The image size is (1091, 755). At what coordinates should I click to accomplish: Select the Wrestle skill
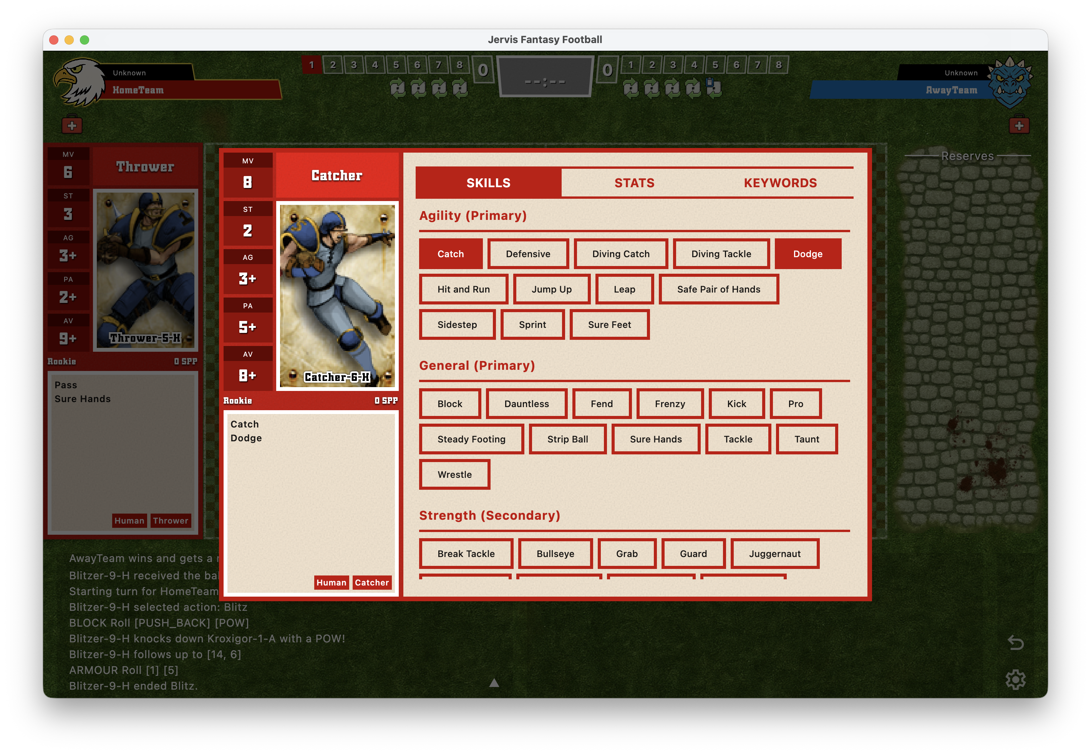point(454,475)
